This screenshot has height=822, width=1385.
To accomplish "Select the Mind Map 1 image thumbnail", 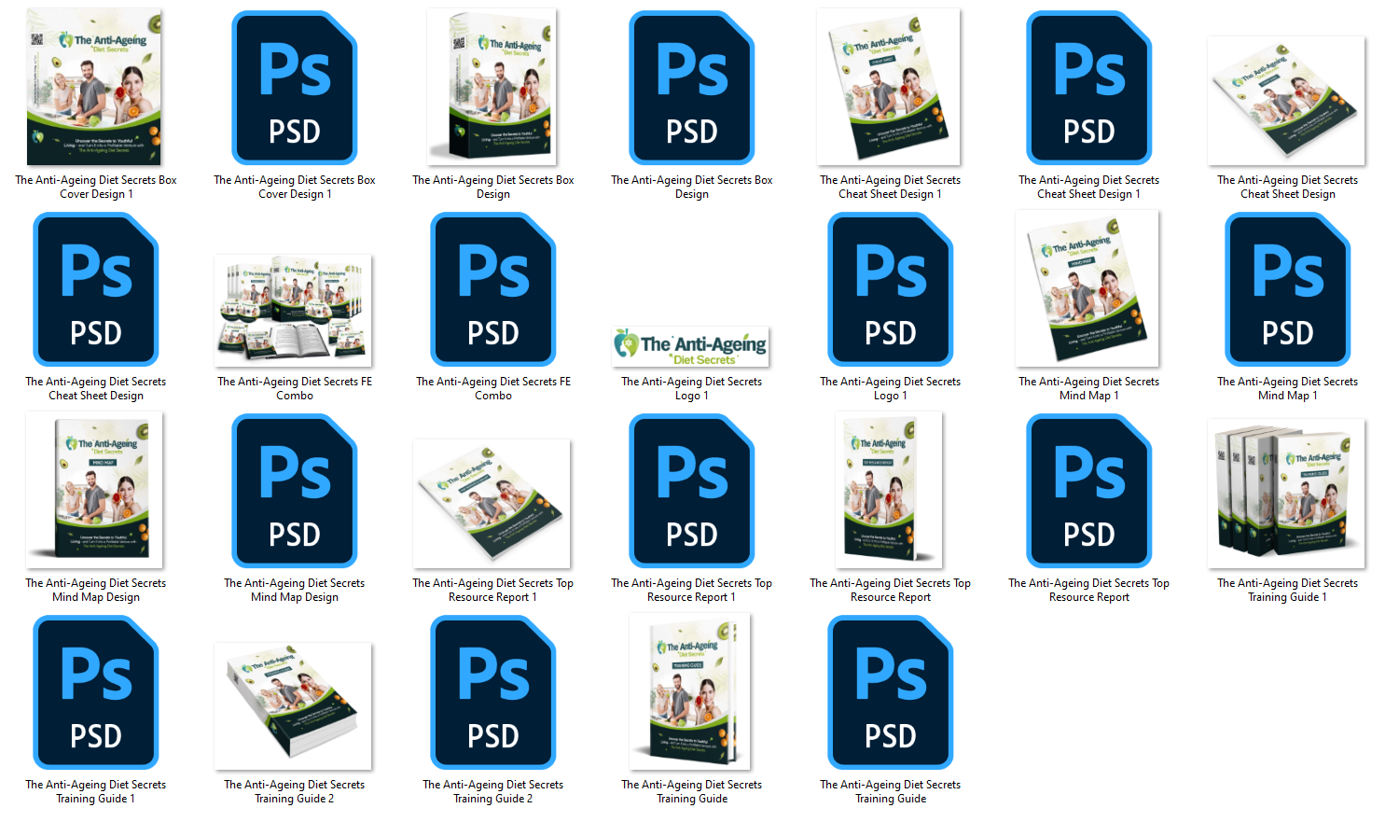I will (1088, 289).
